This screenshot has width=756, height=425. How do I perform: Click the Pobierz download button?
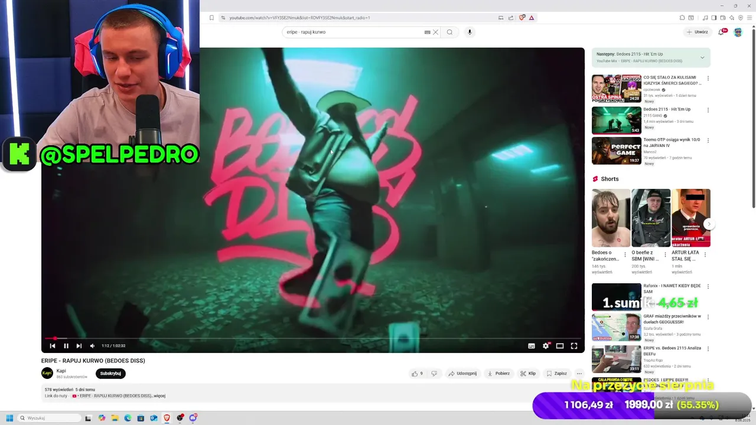tap(498, 373)
